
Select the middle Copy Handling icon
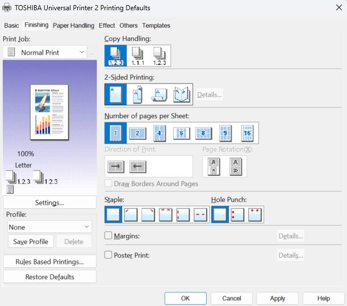click(x=137, y=56)
